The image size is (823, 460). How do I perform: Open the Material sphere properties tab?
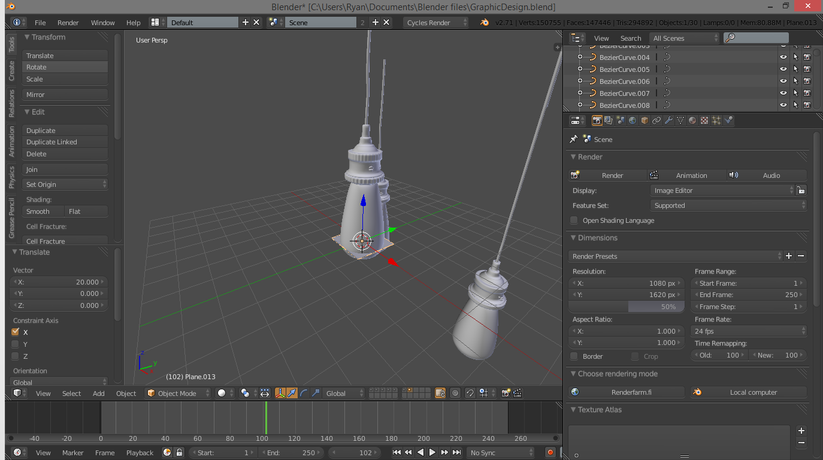692,120
